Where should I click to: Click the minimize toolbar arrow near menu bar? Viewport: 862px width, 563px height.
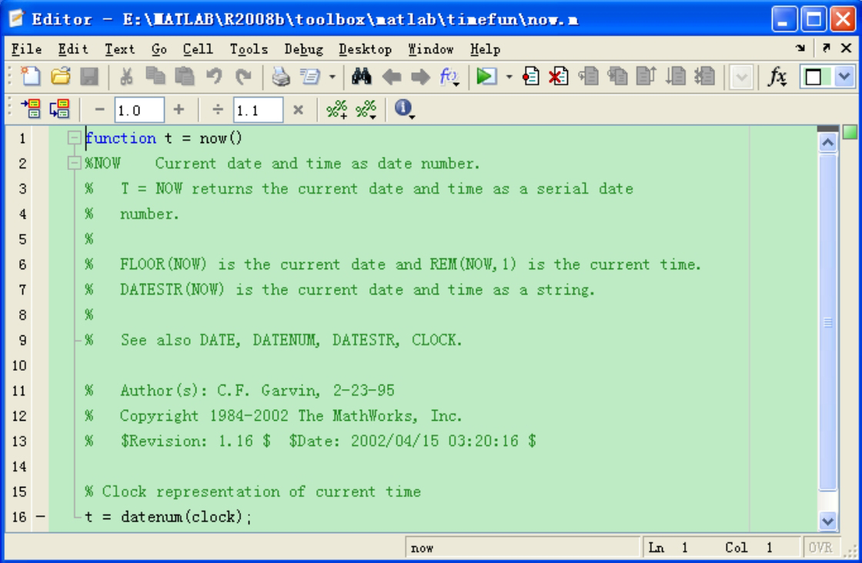pos(800,48)
